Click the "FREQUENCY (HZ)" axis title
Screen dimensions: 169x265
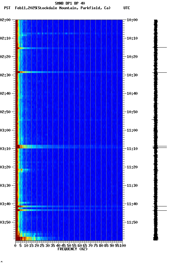tap(73, 249)
